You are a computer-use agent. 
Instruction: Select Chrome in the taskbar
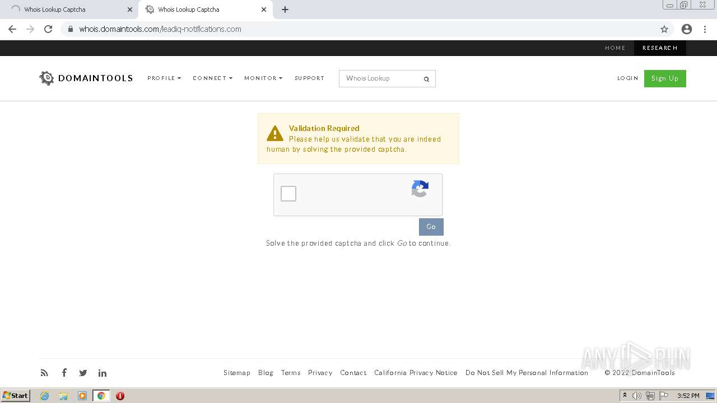point(101,396)
